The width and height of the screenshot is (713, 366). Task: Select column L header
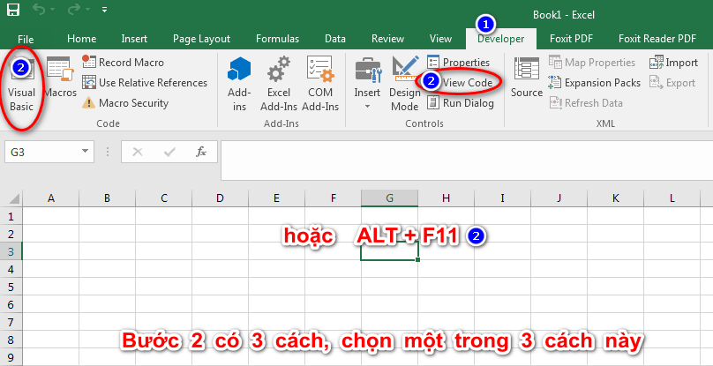(672, 198)
